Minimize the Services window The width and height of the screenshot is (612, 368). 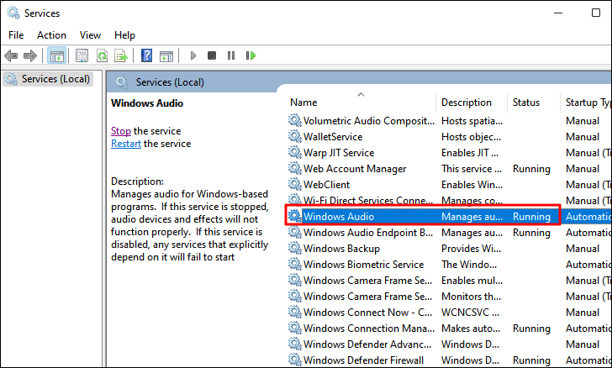[558, 13]
